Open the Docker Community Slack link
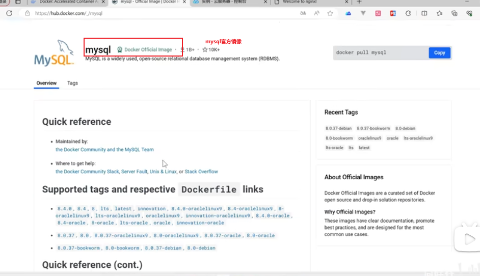The height and width of the screenshot is (276, 480). click(x=87, y=172)
